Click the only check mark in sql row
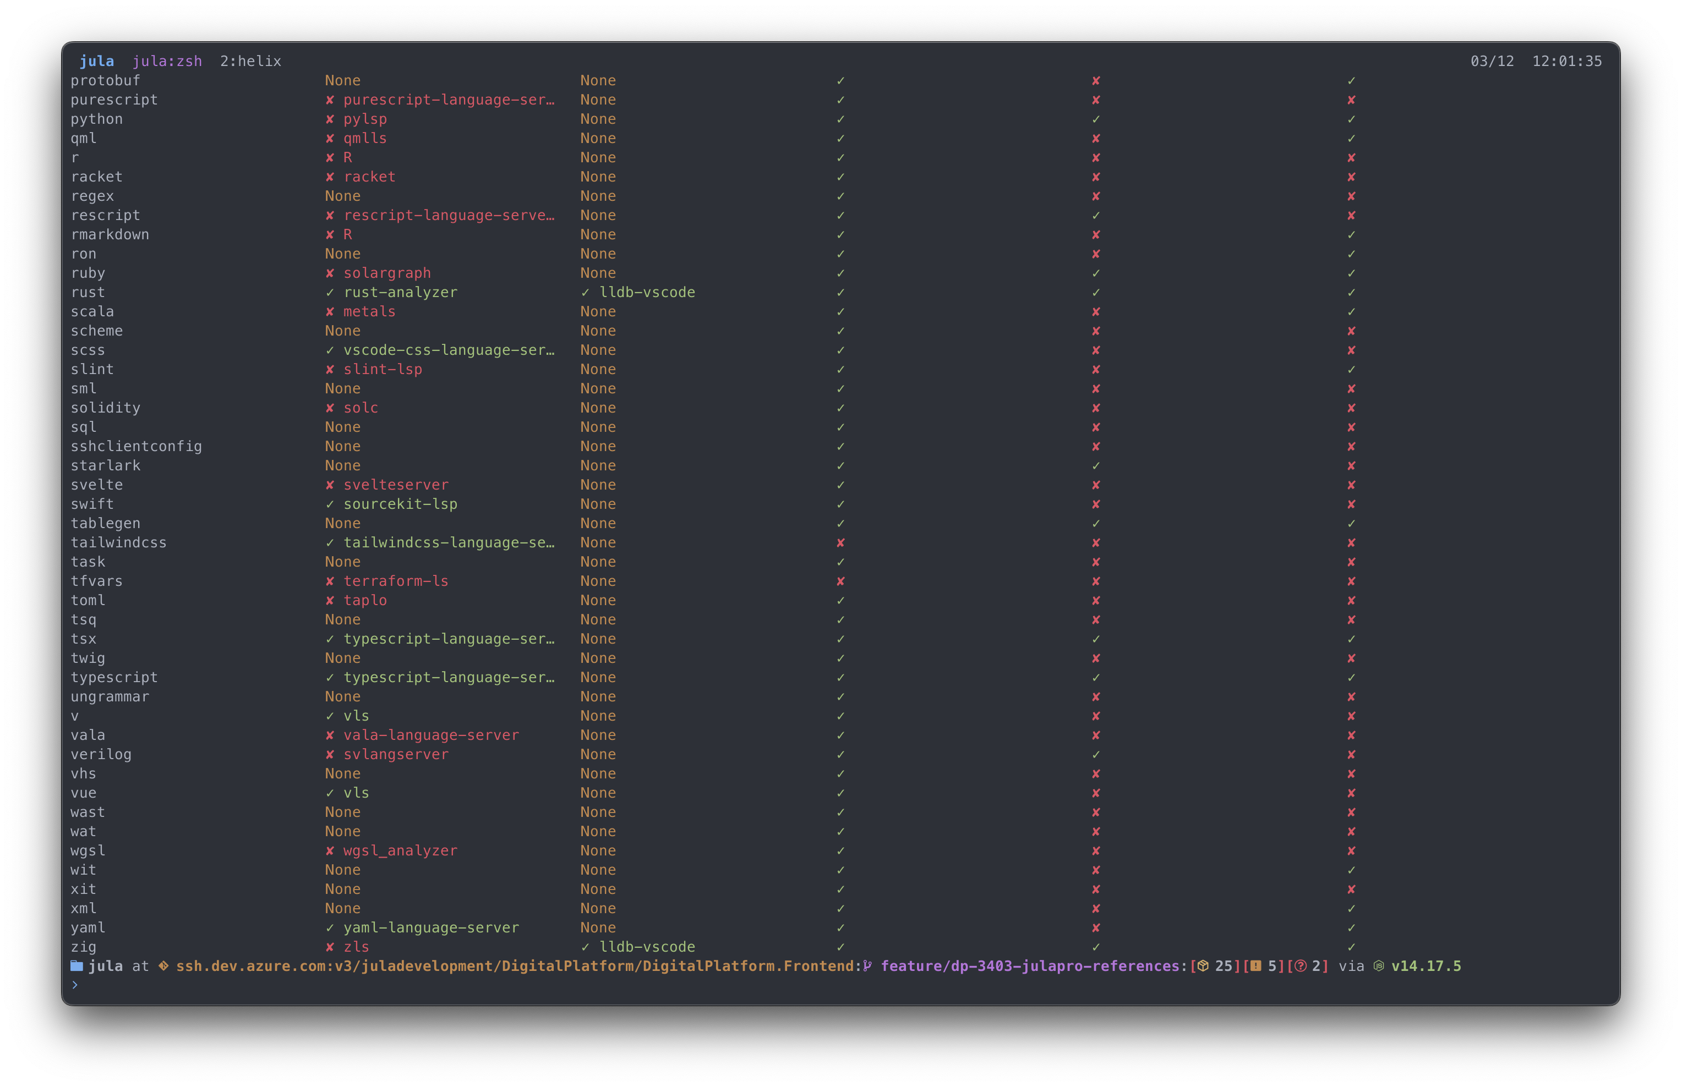 (840, 427)
